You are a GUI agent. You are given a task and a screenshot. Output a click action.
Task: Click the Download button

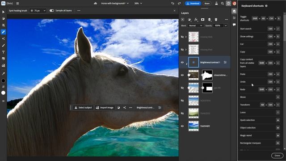(x=193, y=3)
